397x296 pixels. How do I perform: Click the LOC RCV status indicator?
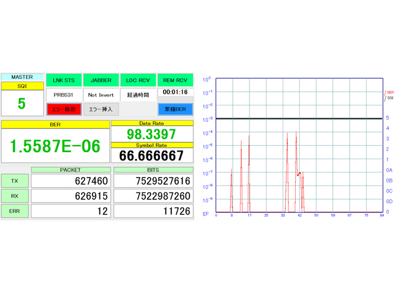coord(138,80)
